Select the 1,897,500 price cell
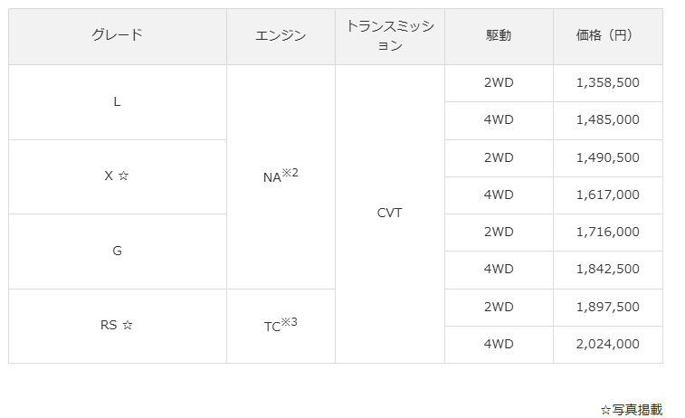The image size is (685, 418). (607, 307)
